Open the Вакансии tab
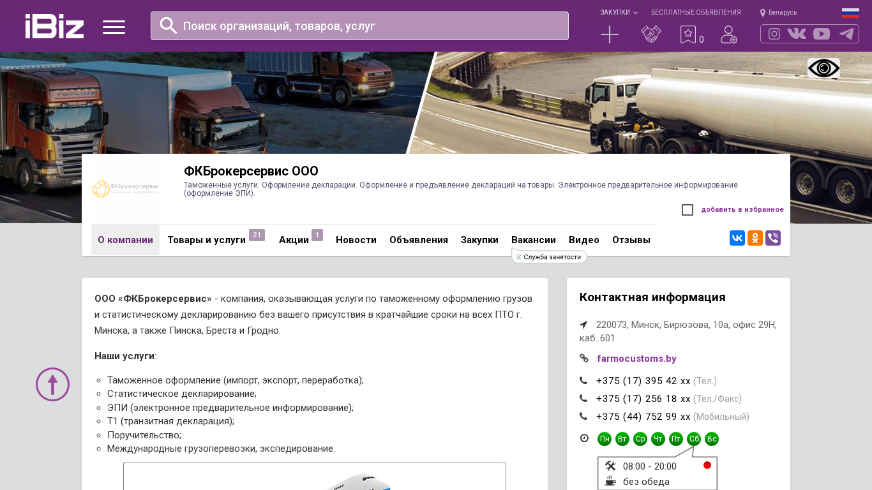The height and width of the screenshot is (490, 872). [534, 240]
